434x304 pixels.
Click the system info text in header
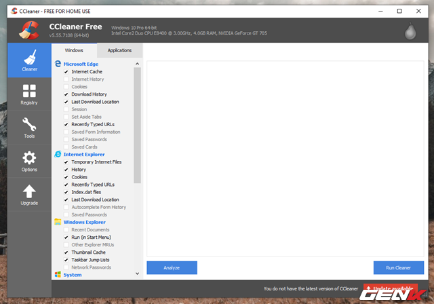(x=189, y=31)
